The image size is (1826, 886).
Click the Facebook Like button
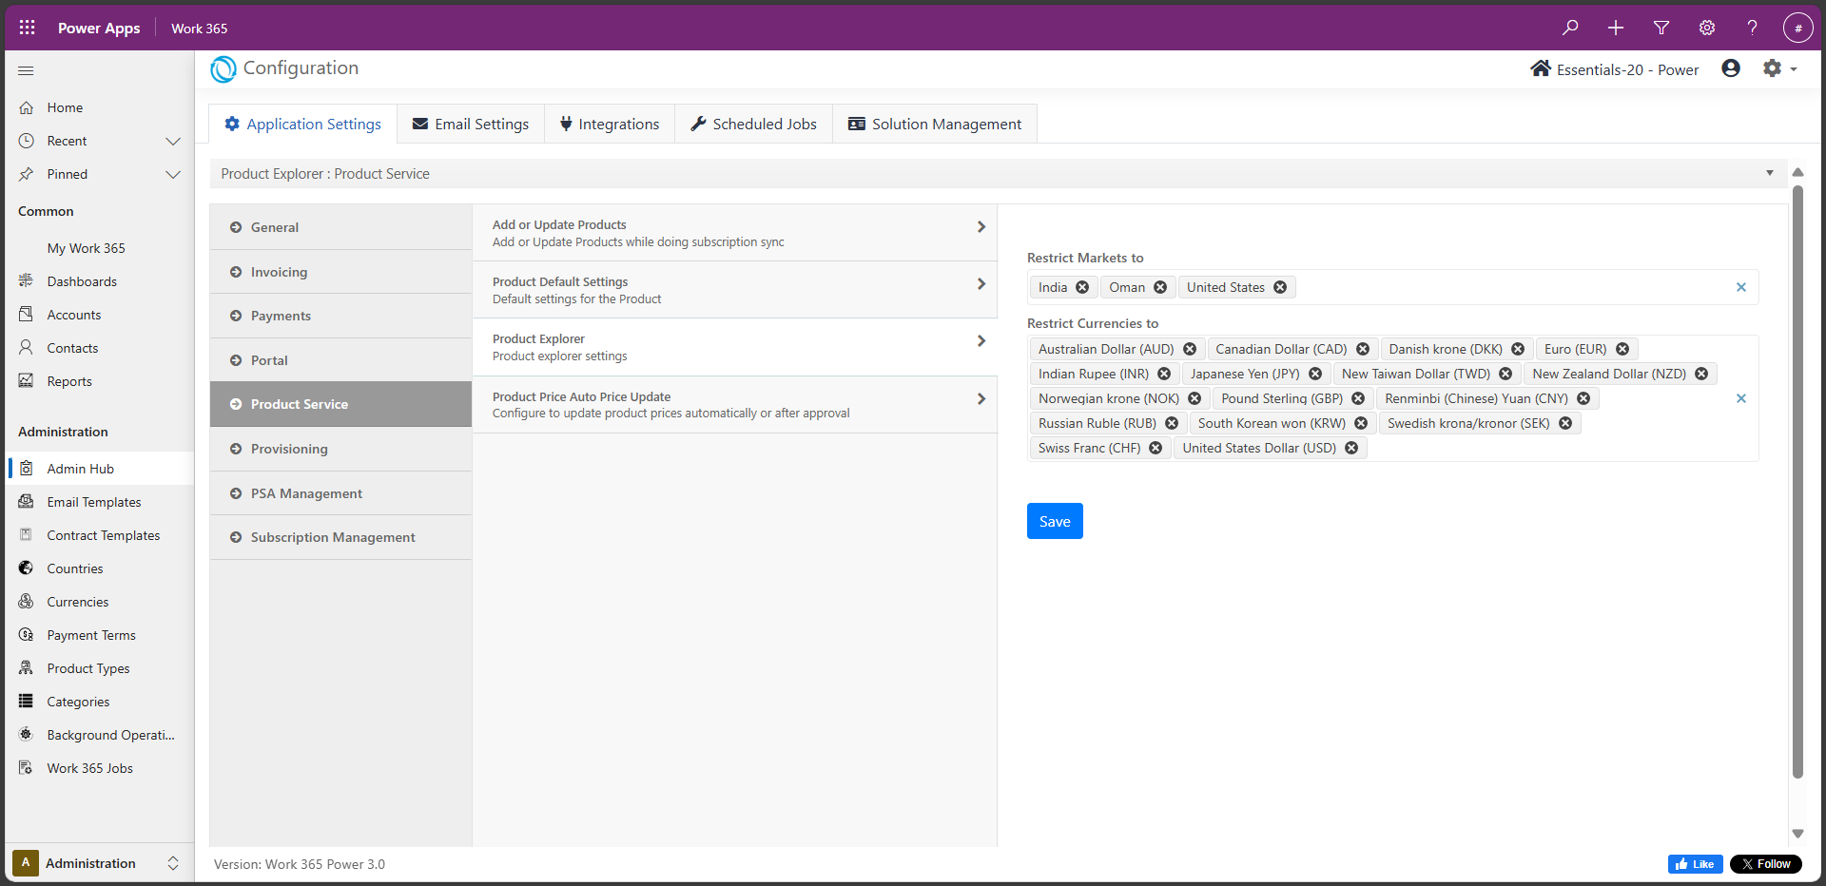1695,864
